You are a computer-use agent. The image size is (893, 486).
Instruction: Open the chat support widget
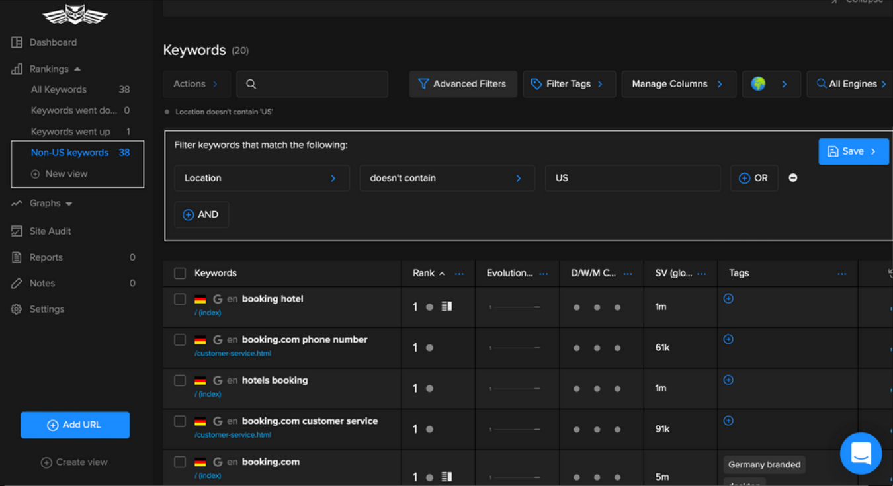pos(861,454)
